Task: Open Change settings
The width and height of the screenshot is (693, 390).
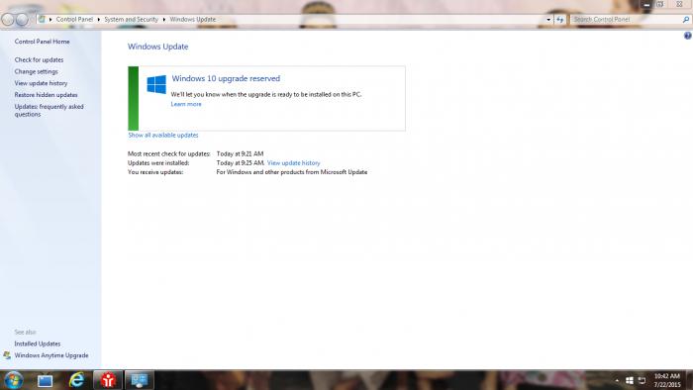Action: pos(37,71)
